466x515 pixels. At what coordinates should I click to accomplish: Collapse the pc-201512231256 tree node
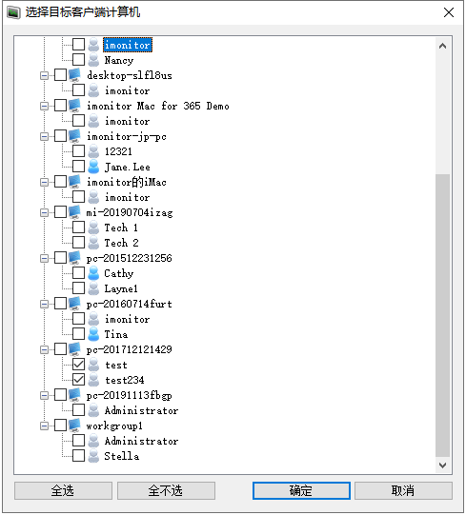(44, 258)
